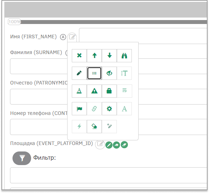The image size is (209, 193).
Task: Click the input field below Фильтр
Action: (x=109, y=175)
